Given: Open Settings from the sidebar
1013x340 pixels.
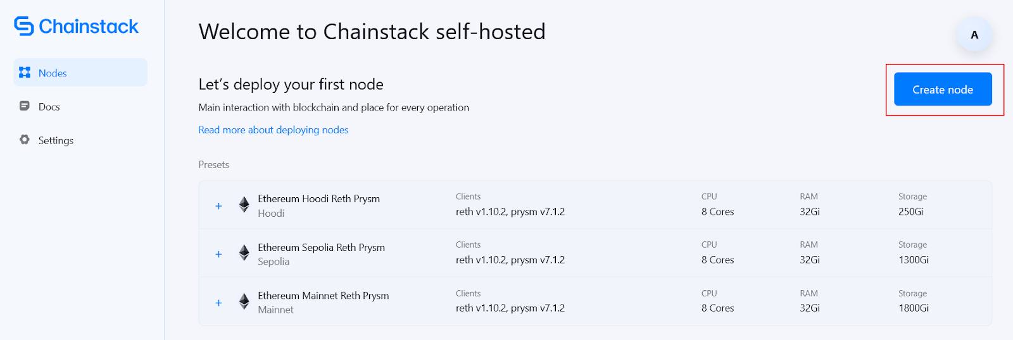Looking at the screenshot, I should [56, 140].
